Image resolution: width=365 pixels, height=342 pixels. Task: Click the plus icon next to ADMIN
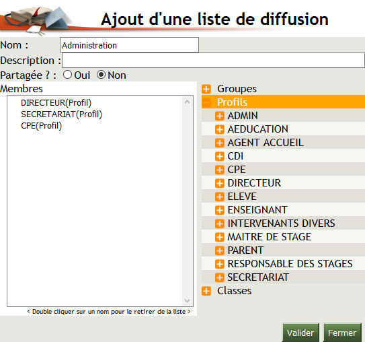pos(220,116)
